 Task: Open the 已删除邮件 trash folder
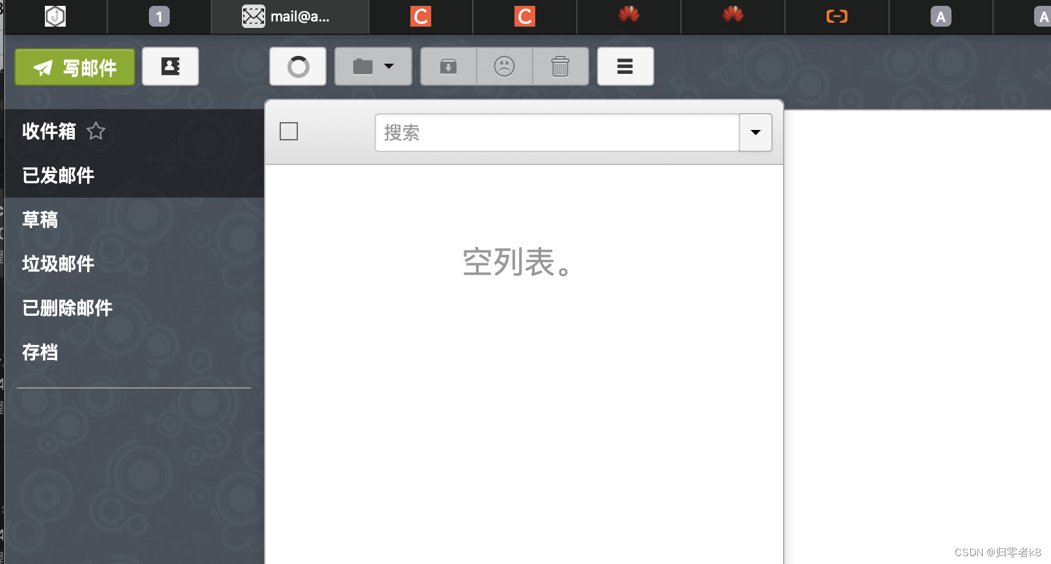134,308
